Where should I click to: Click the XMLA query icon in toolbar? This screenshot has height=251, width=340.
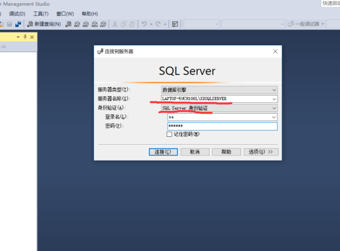click(x=94, y=24)
